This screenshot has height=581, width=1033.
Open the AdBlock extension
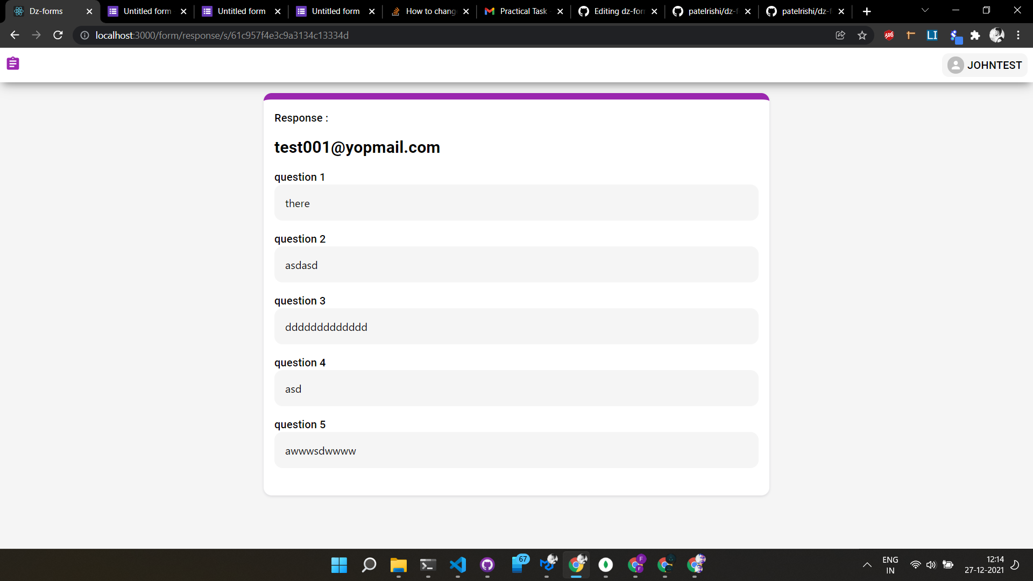889,35
